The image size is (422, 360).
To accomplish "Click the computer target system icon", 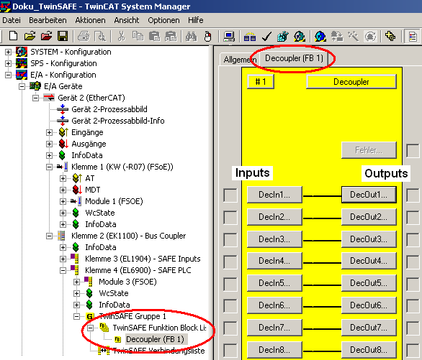I will (229, 36).
